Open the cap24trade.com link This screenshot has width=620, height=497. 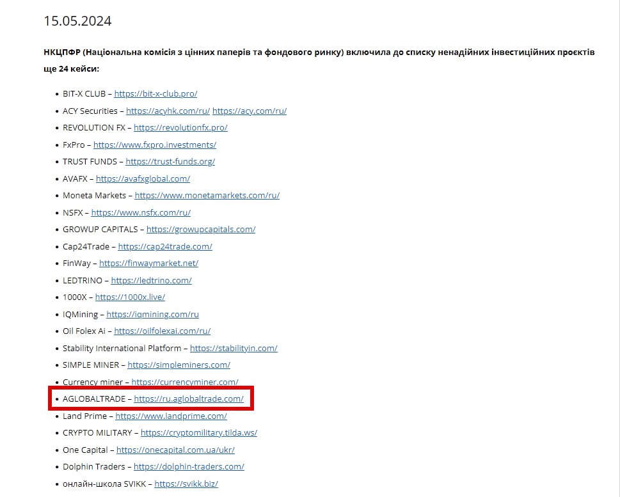point(165,246)
